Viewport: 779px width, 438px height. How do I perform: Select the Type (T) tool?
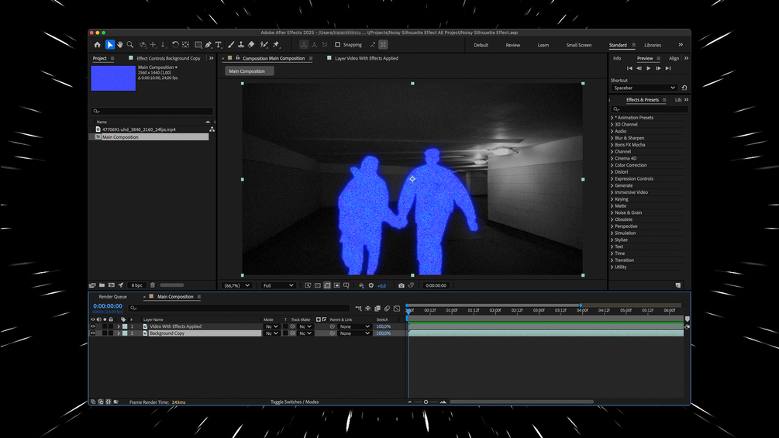tap(218, 45)
